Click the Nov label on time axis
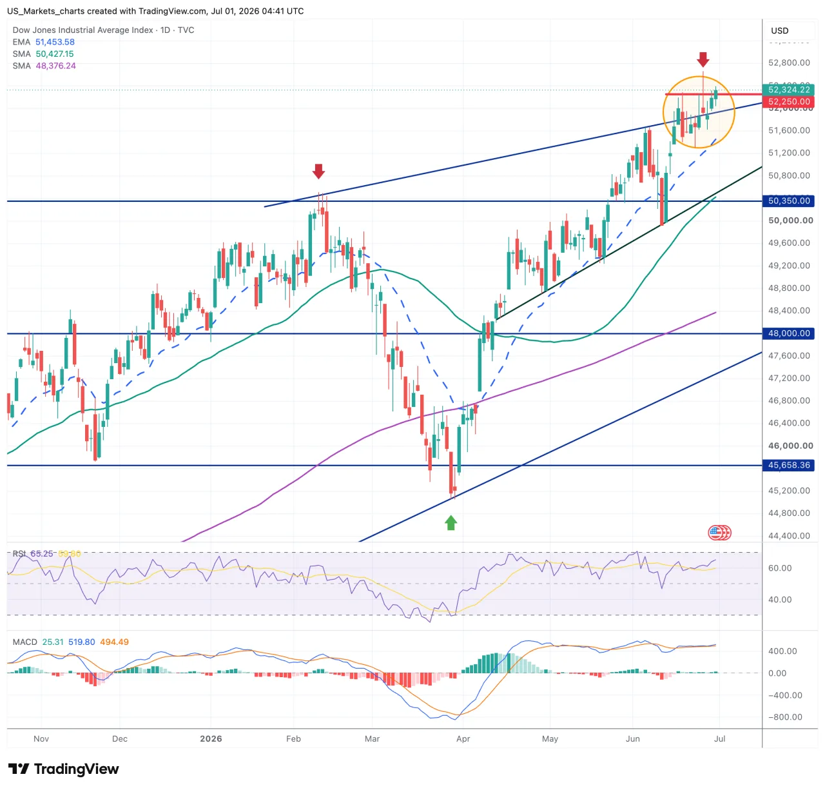The width and height of the screenshot is (825, 790). click(x=41, y=739)
